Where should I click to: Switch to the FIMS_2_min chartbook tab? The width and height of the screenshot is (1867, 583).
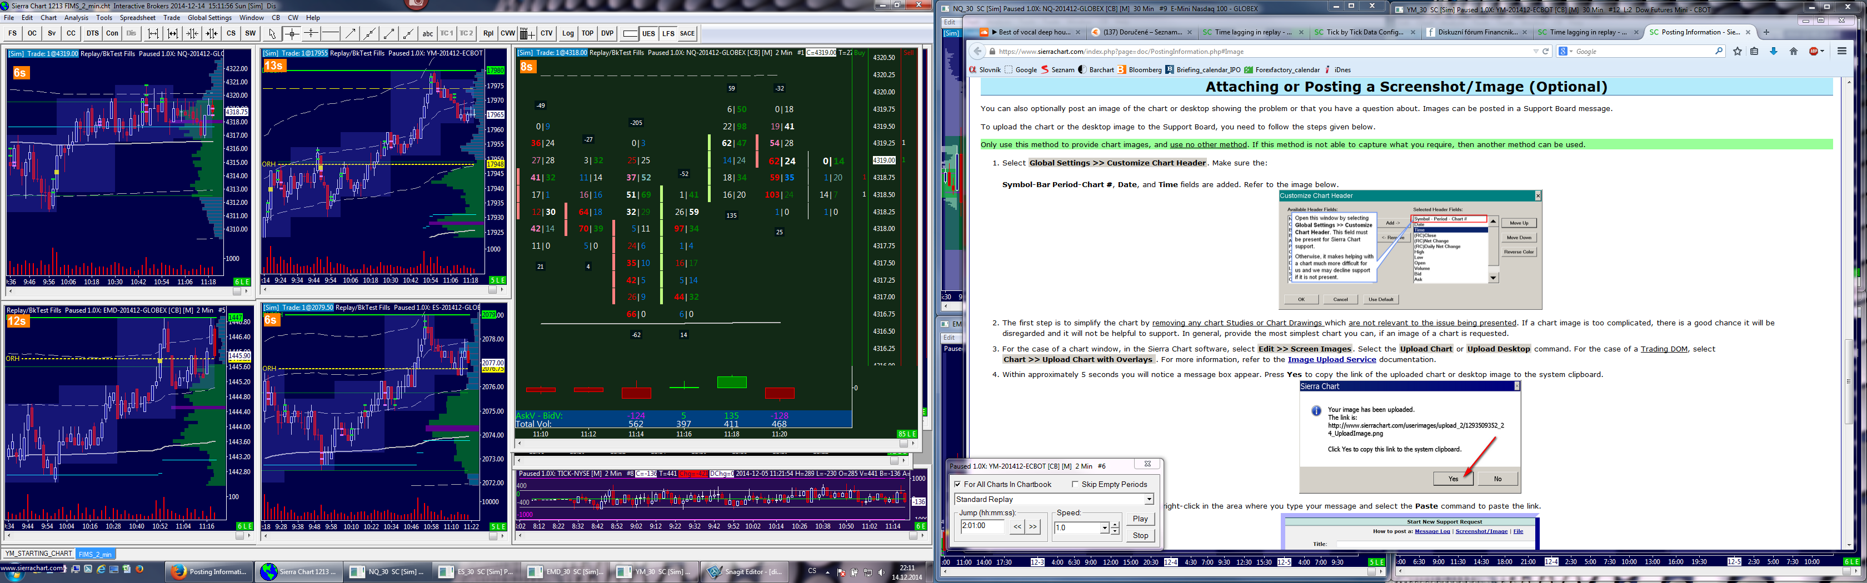95,554
